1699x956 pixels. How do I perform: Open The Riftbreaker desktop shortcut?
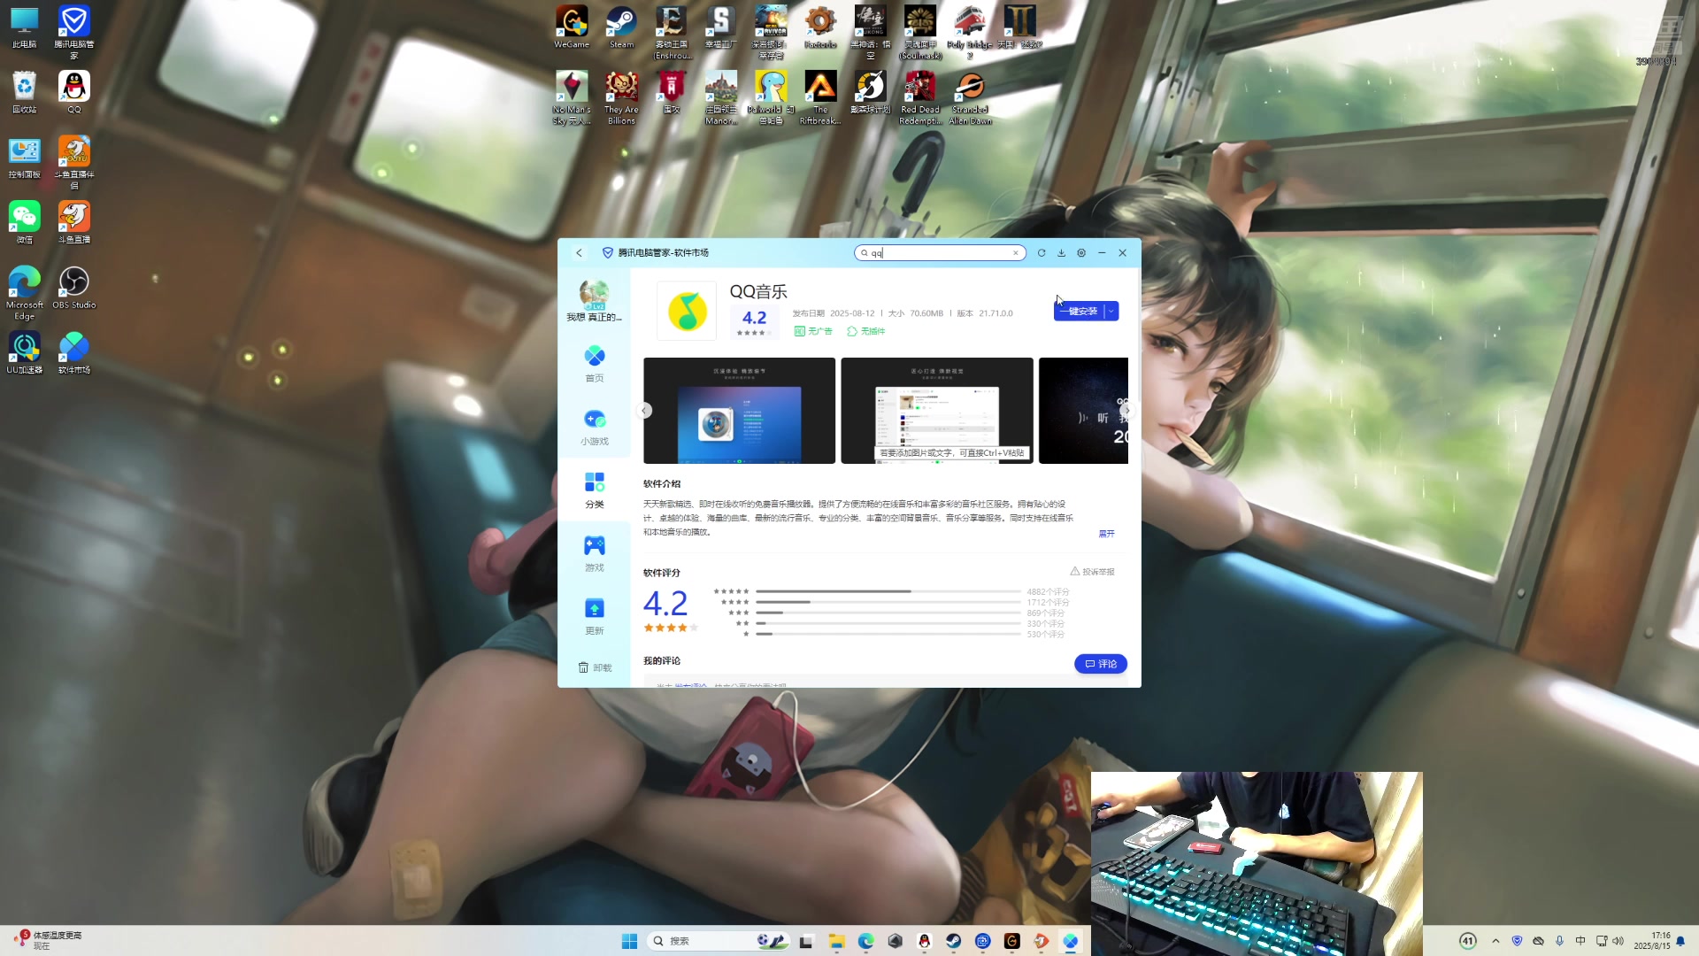(820, 97)
